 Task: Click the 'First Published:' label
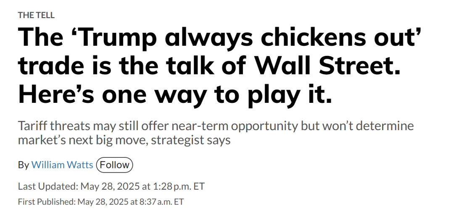[x=47, y=201]
